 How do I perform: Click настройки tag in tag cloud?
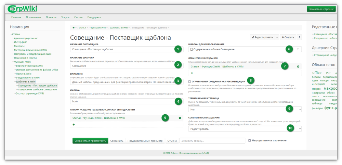pos(318,92)
